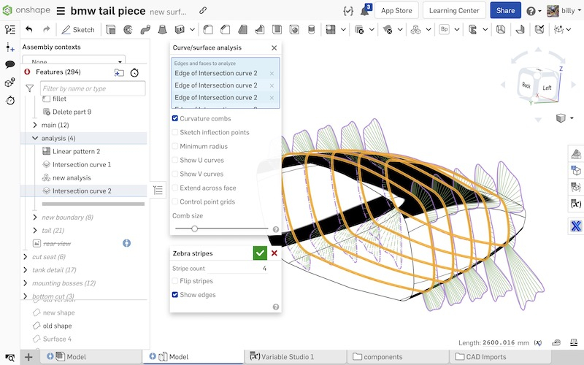The width and height of the screenshot is (584, 365).
Task: Toggle the Show edges checkbox
Action: 174,295
